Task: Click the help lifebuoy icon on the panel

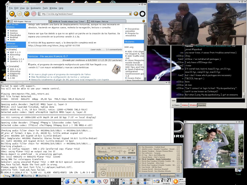Action: pos(106,181)
